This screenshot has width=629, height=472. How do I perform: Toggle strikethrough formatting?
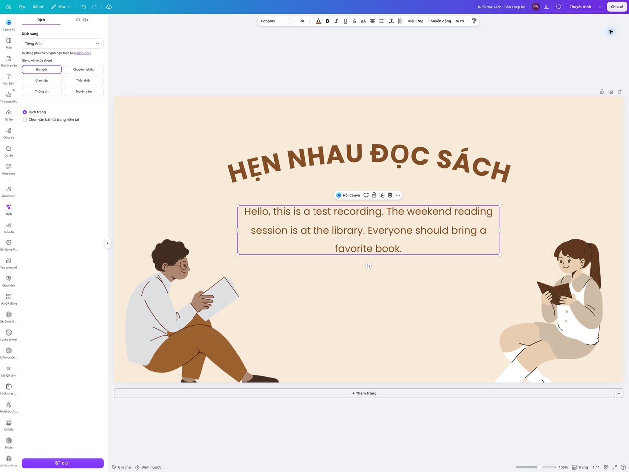tap(354, 21)
